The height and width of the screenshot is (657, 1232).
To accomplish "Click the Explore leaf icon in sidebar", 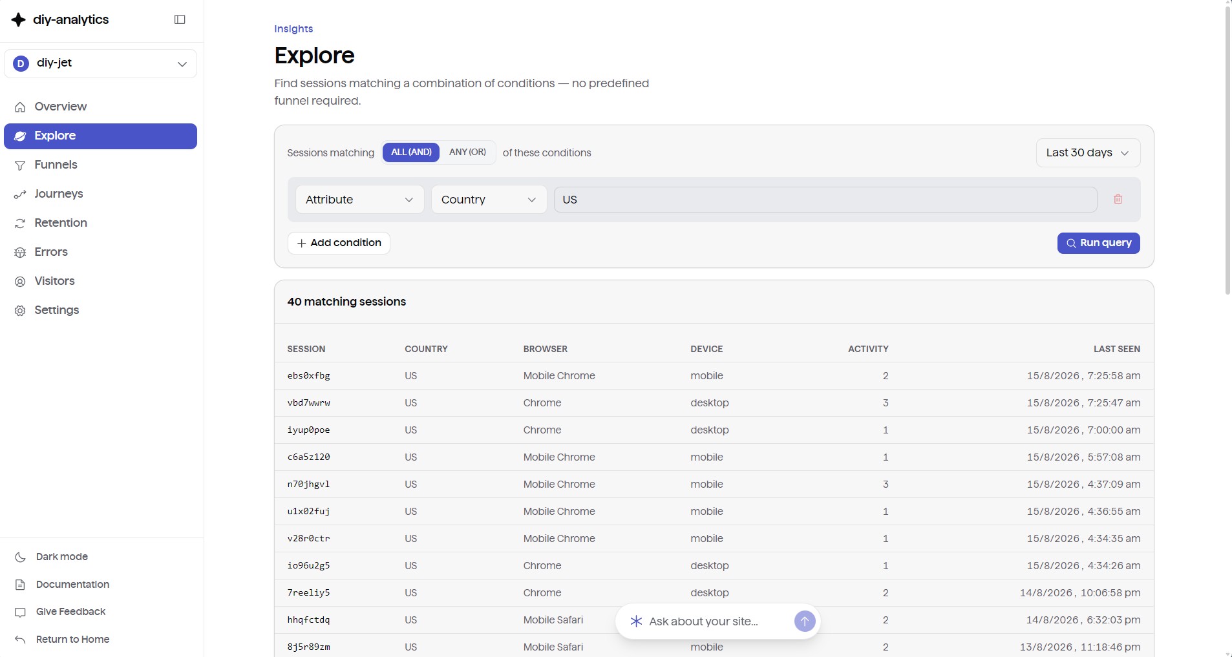I will coord(20,136).
